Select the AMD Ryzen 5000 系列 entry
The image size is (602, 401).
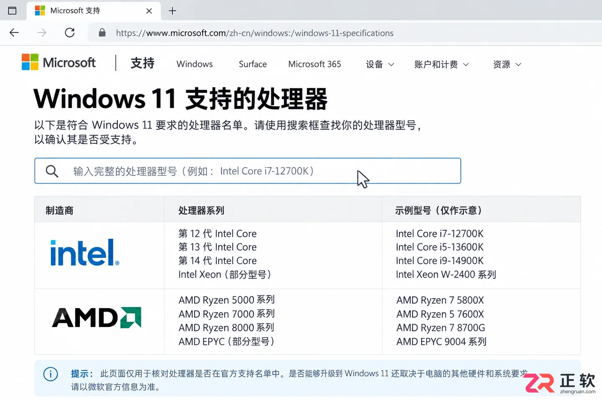coord(227,300)
